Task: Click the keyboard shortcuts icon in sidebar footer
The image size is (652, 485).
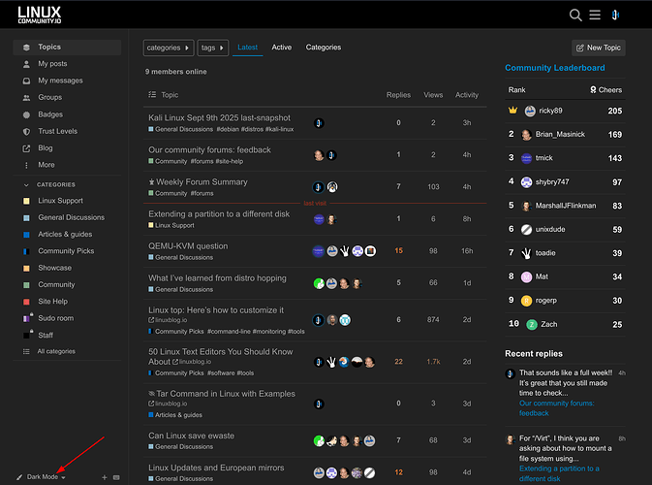Action: (117, 477)
